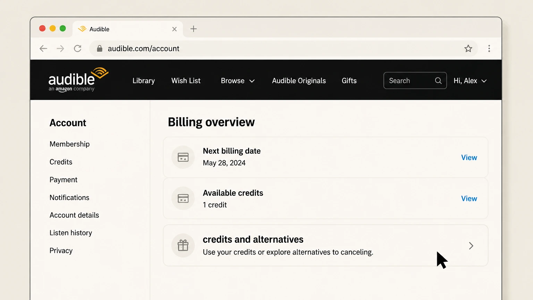Close the Audible browser tab
Image resolution: width=533 pixels, height=300 pixels.
pyautogui.click(x=175, y=29)
